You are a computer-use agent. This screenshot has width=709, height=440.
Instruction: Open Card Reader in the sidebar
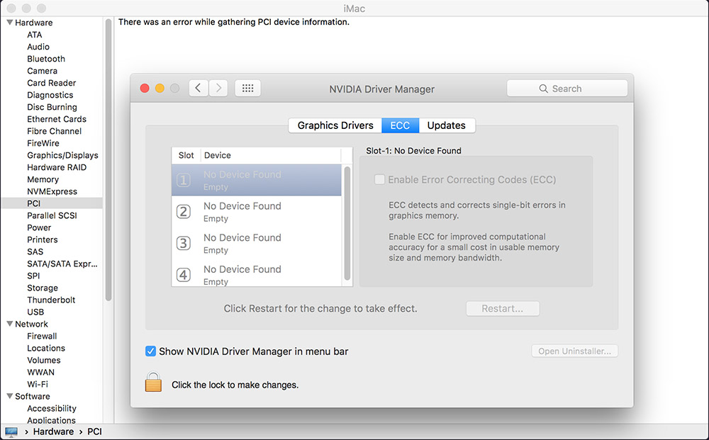coord(52,83)
